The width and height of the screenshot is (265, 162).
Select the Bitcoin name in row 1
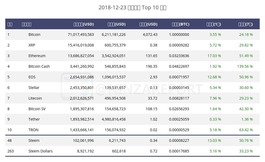point(34,35)
